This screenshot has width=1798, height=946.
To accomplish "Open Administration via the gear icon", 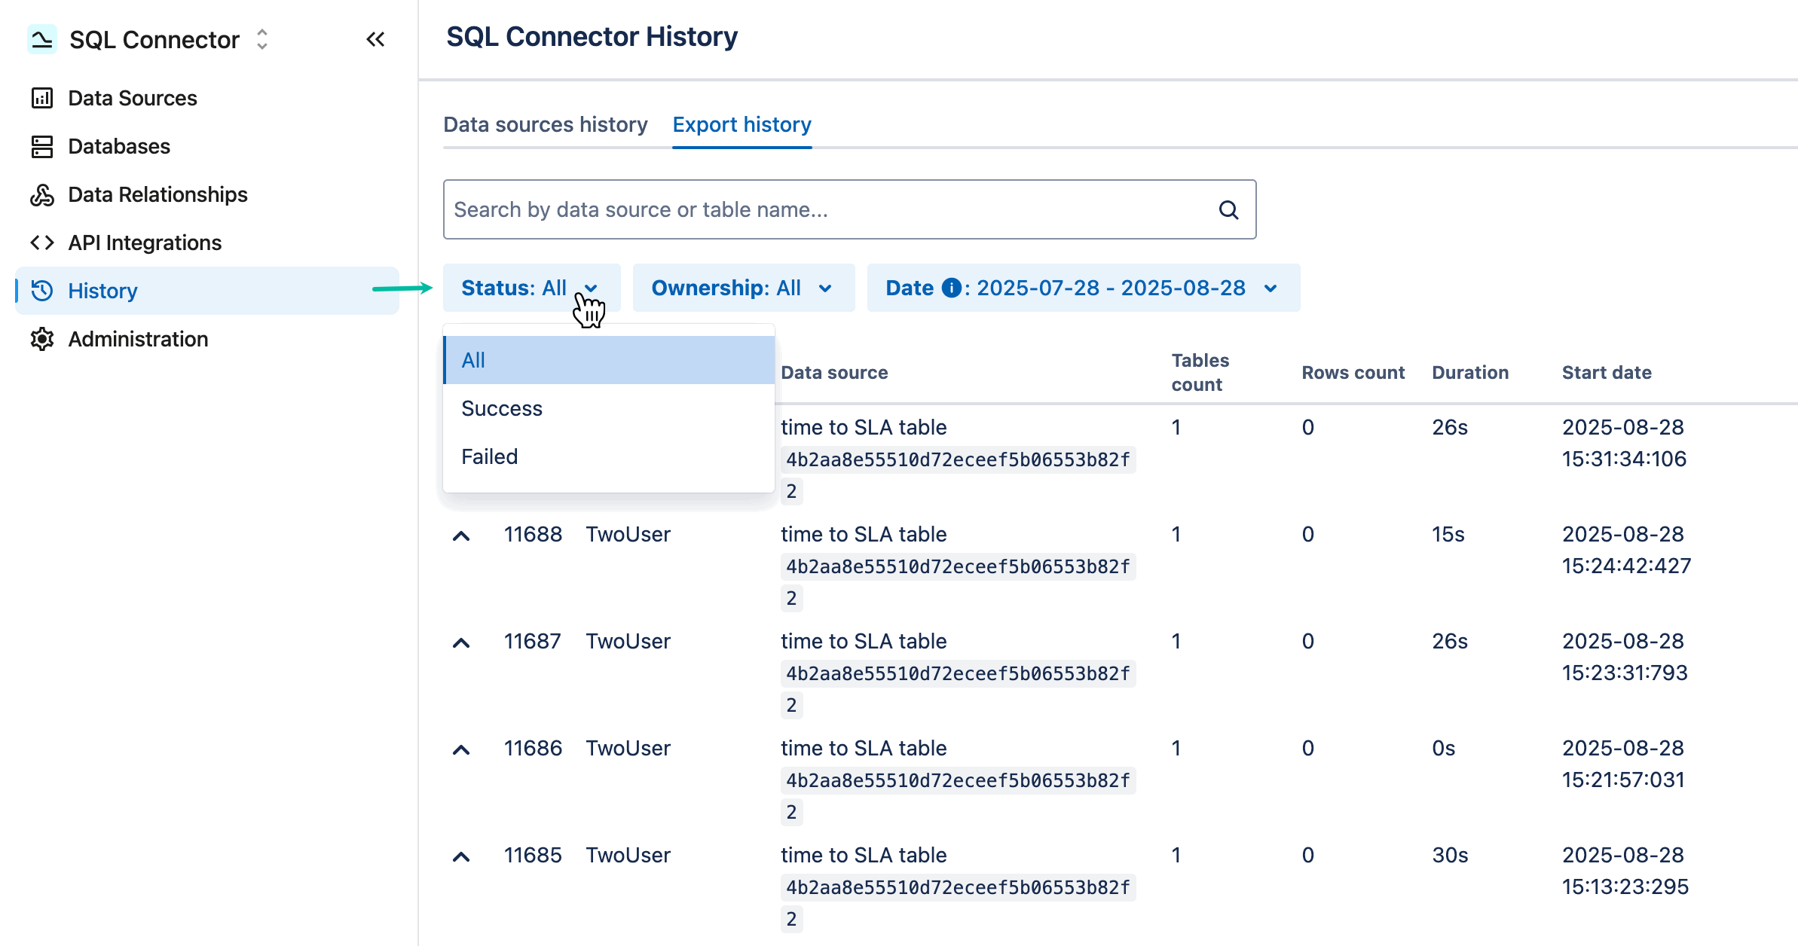I will click(x=42, y=339).
